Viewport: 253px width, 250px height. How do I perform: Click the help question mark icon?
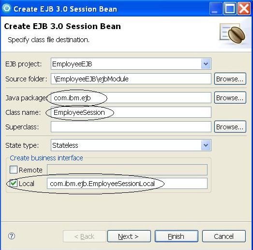[x=12, y=236]
